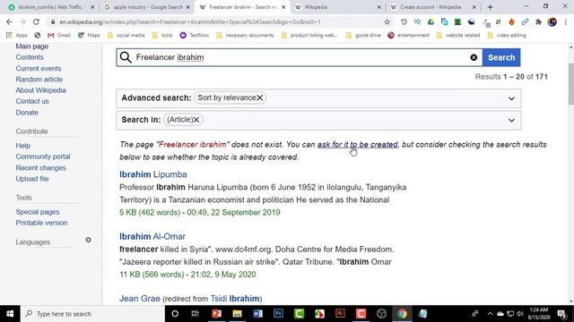Open Photoshop from the taskbar

pos(278,314)
